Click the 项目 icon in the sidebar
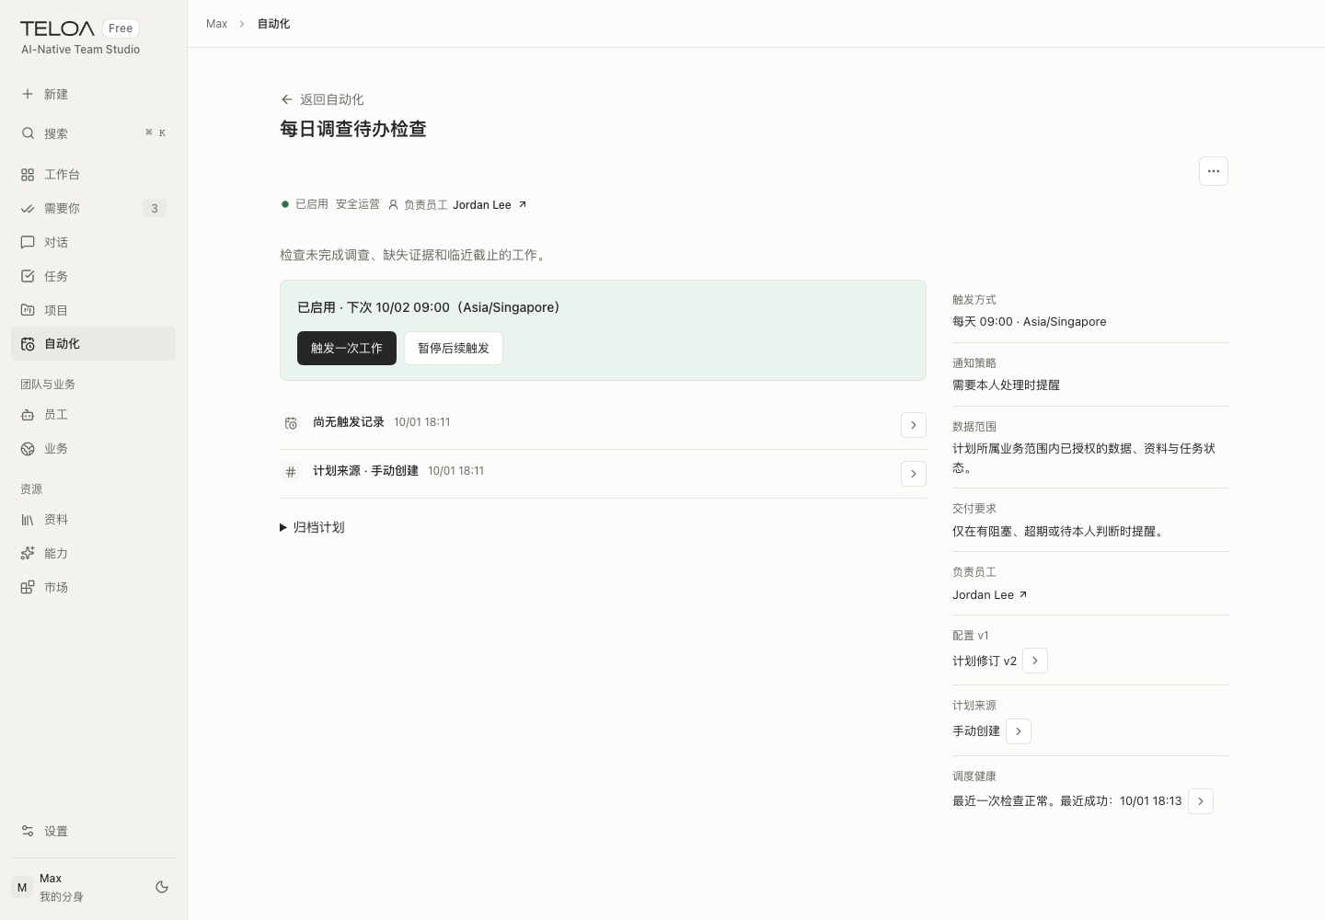Screen dimensions: 1325x920 [28, 310]
